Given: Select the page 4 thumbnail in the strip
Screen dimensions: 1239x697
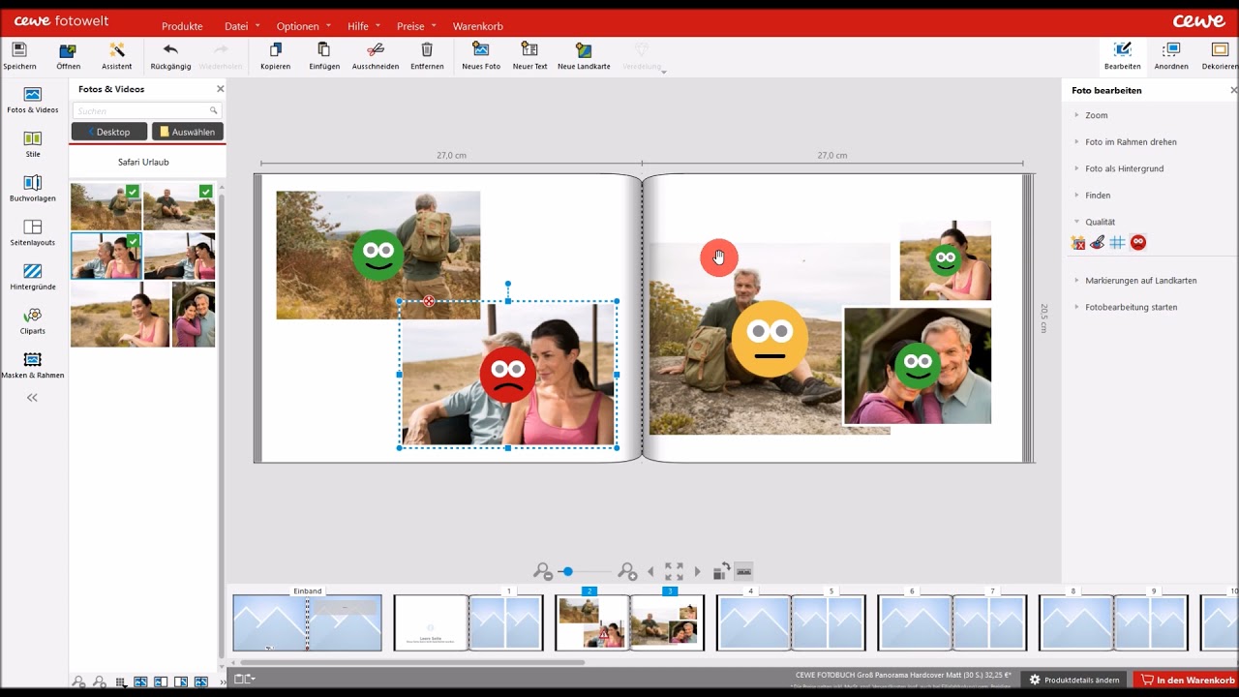Looking at the screenshot, I should coord(753,622).
